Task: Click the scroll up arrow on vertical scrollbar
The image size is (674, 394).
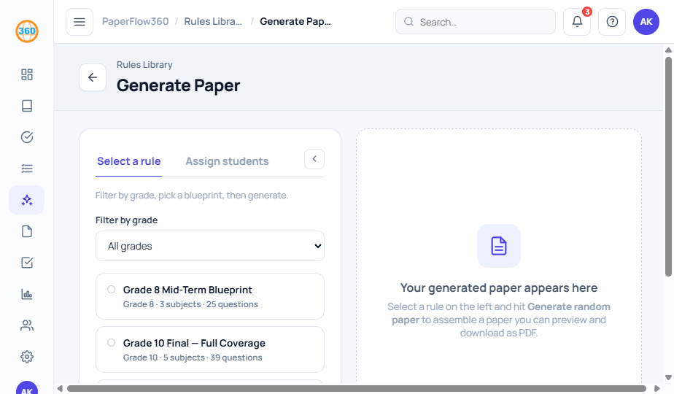Action: click(668, 50)
